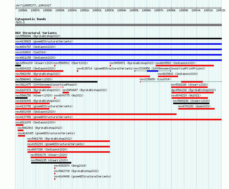Open nsv4139828 (gnomADStructuralVariants) label

(x=44, y=41)
